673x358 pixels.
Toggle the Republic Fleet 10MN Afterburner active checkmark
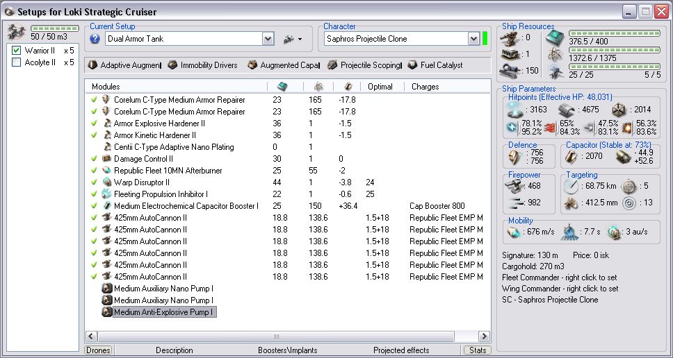pos(94,171)
